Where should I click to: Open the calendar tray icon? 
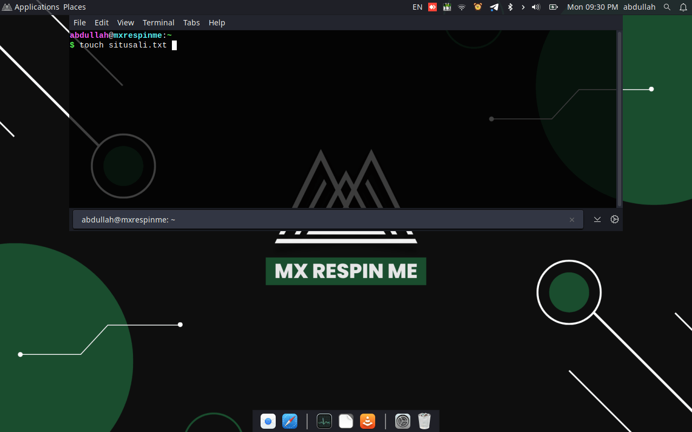point(447,7)
